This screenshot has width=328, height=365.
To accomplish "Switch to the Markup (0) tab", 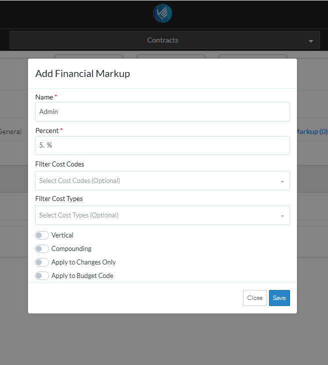I will pos(311,131).
